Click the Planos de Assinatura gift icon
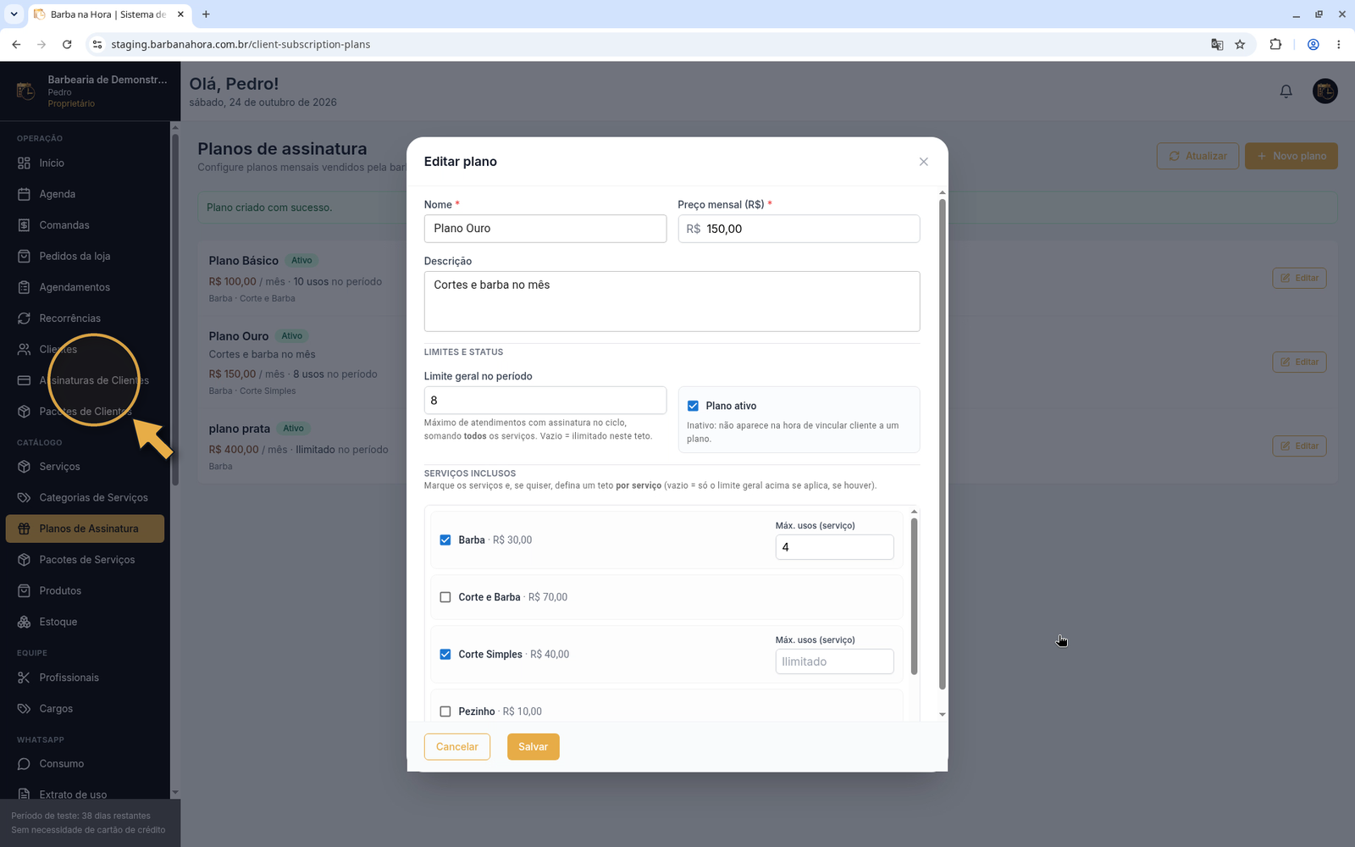 coord(24,529)
